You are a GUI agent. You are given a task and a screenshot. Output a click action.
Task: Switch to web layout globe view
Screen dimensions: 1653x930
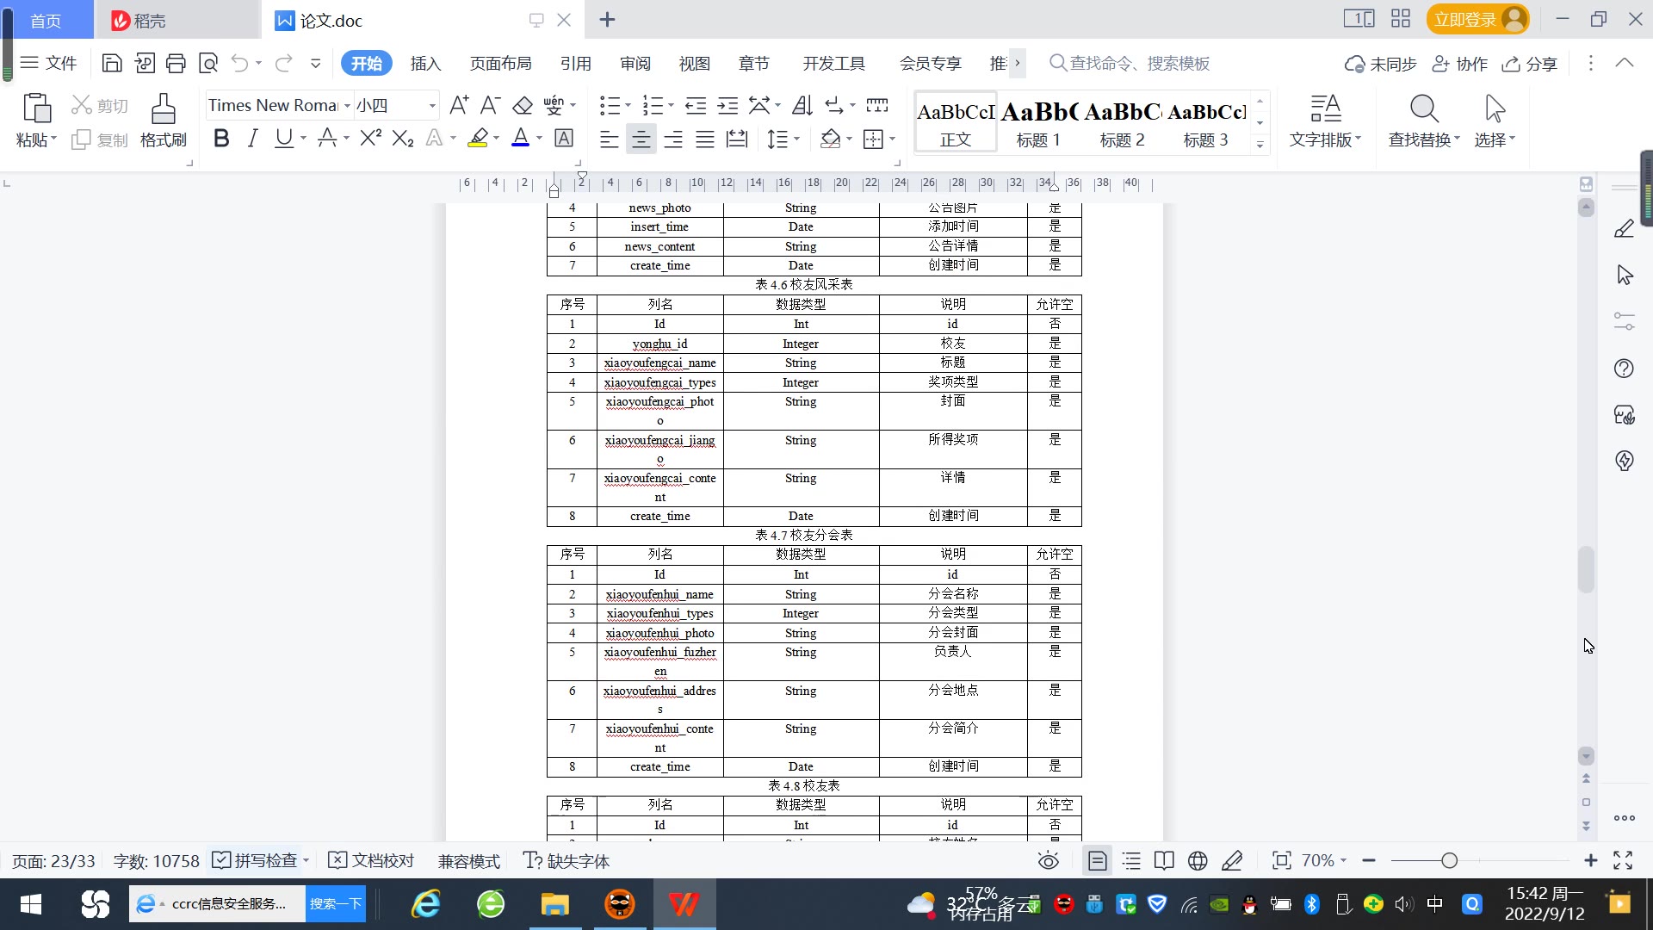point(1198,860)
